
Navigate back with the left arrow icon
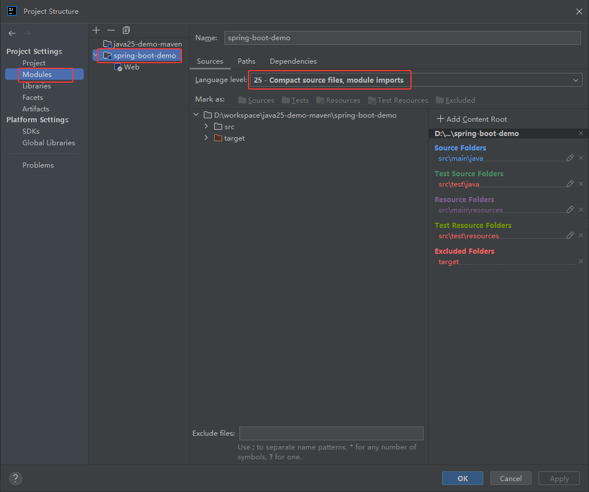(11, 33)
